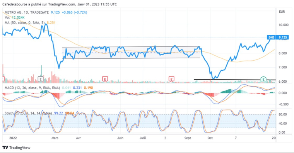Select the METRO AG, 1D, TRADEGATE title
The image size is (294, 153).
coord(27,12)
